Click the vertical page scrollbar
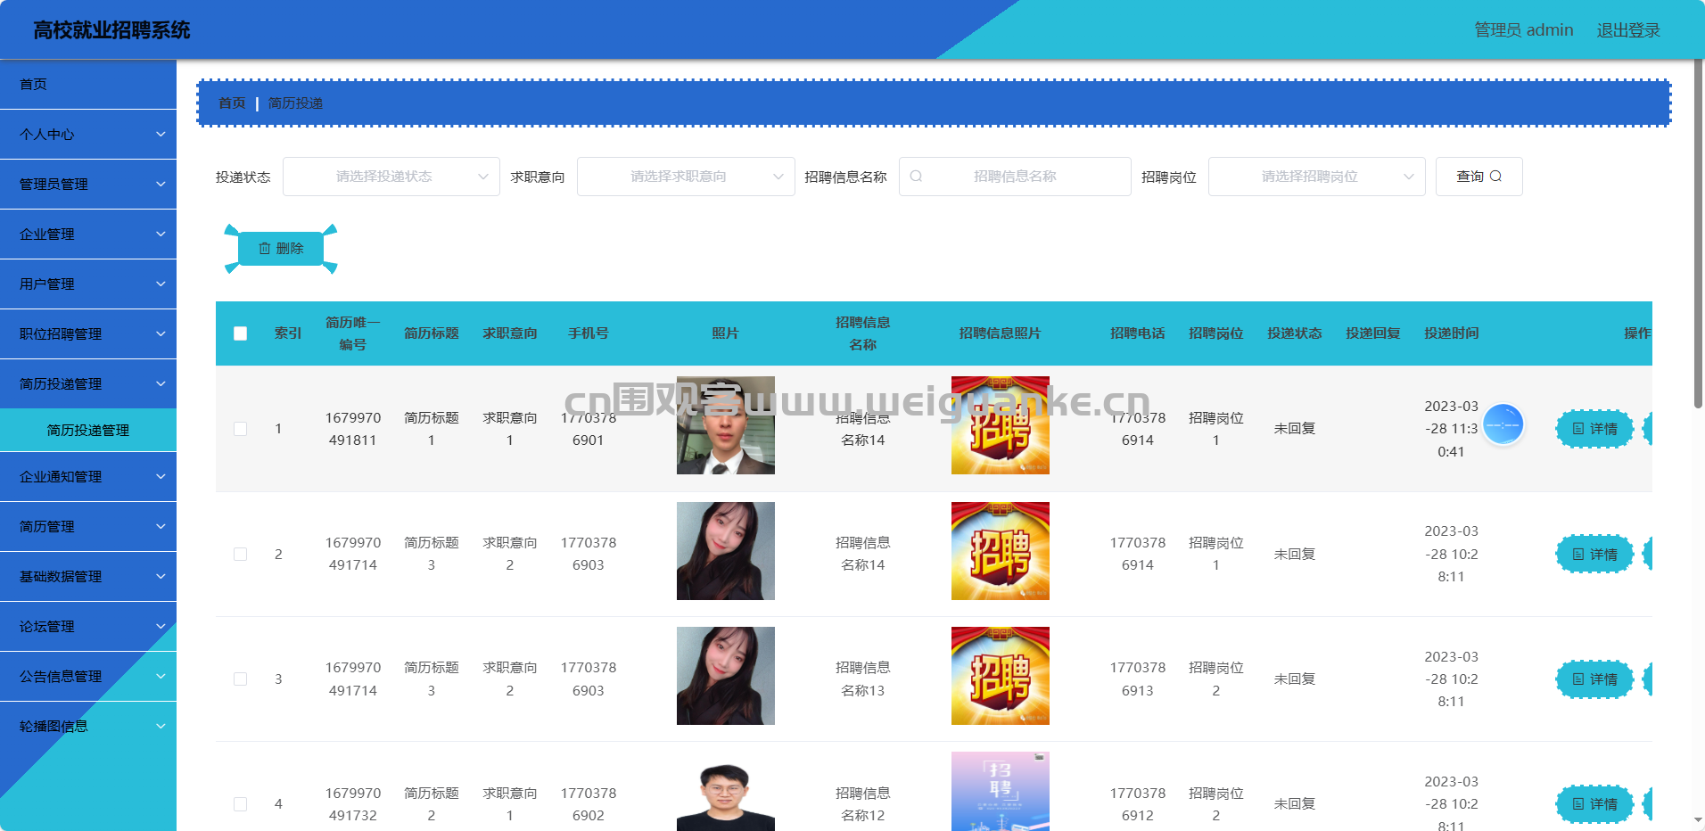 click(x=1698, y=267)
